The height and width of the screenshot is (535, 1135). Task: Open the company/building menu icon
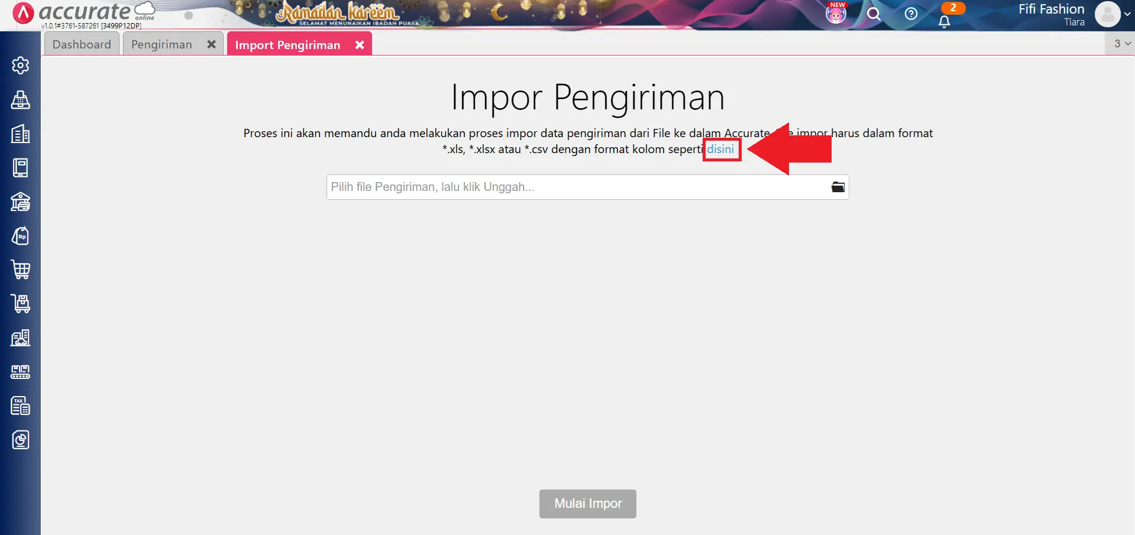21,134
